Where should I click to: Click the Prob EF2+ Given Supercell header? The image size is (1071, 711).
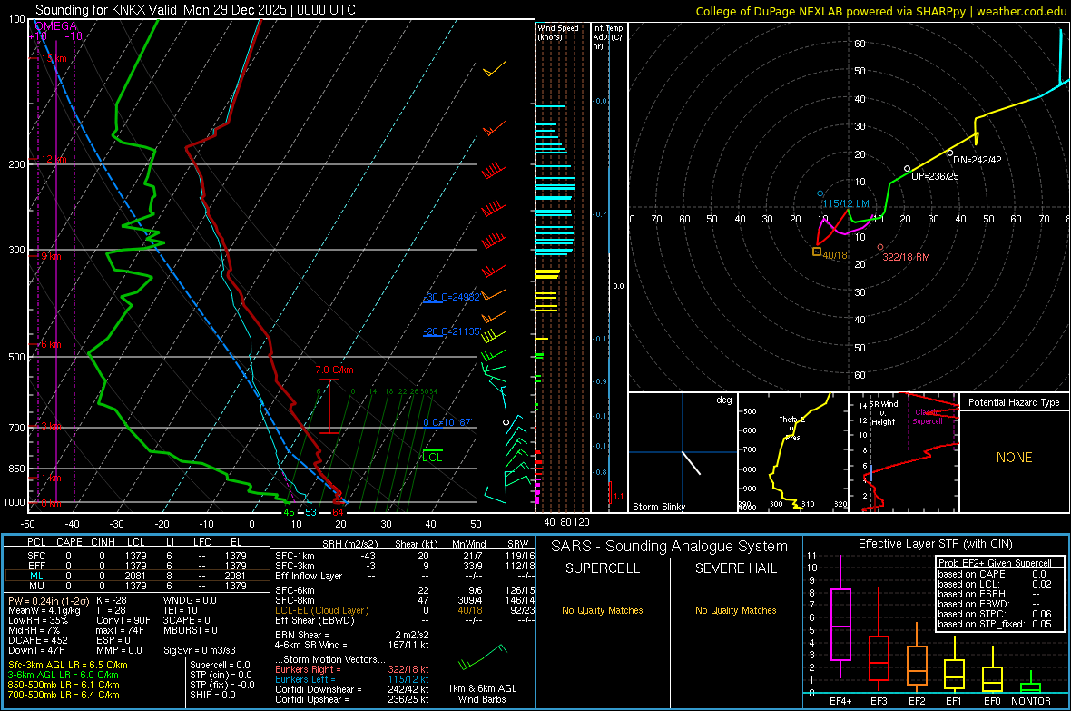[995, 563]
